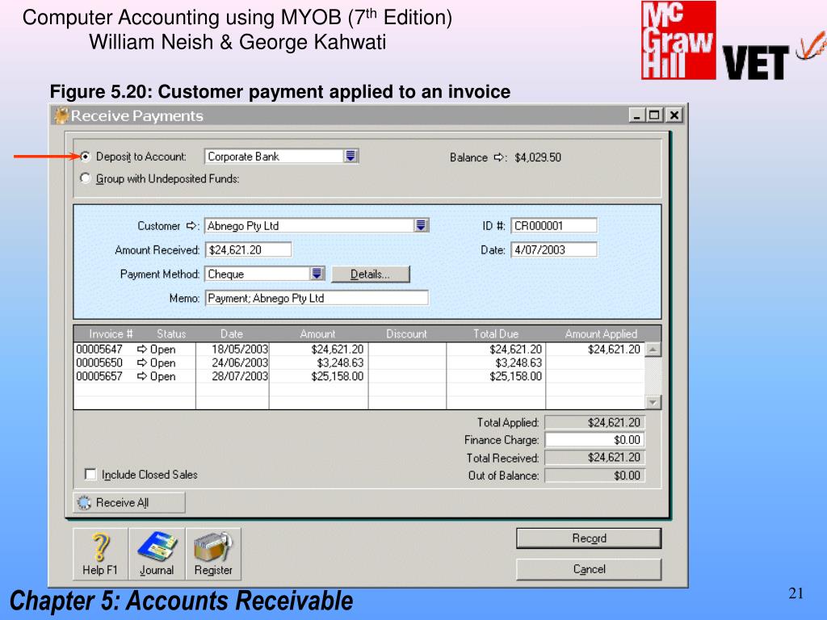827x620 pixels.
Task: Open the Help F1 icon button
Action: click(x=100, y=553)
